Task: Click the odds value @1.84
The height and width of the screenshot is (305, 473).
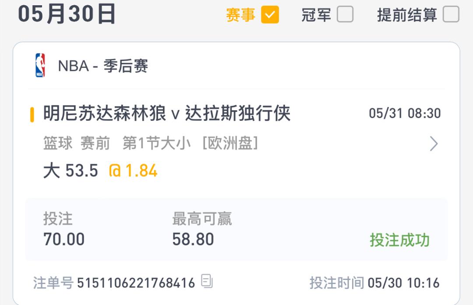Action: [x=133, y=171]
